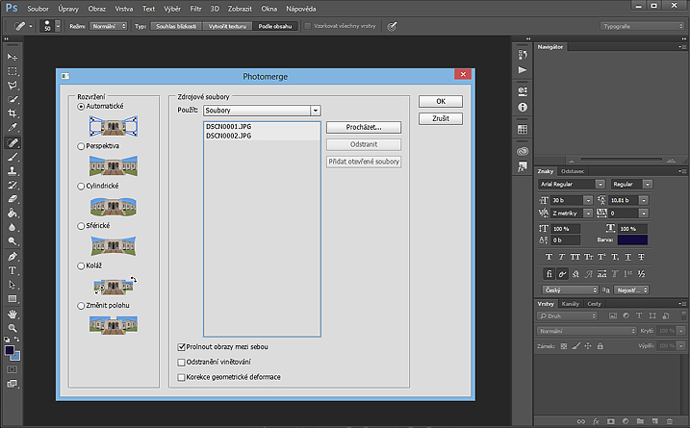The width and height of the screenshot is (690, 428).
Task: Open the Creative Cloud libraries icon
Action: 523,151
